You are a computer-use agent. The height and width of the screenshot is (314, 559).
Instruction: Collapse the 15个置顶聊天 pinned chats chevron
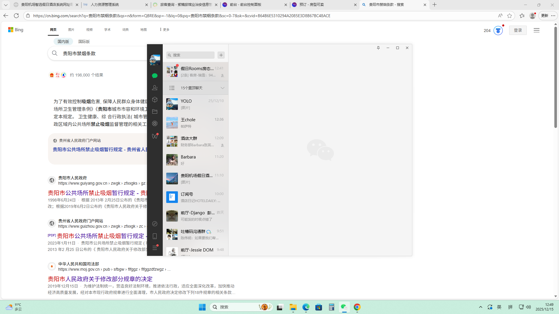pos(222,88)
